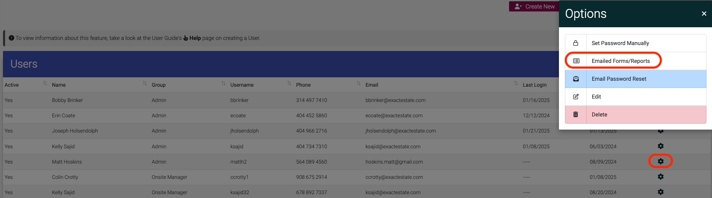The height and width of the screenshot is (198, 712).
Task: Close the Options panel
Action: point(704,14)
